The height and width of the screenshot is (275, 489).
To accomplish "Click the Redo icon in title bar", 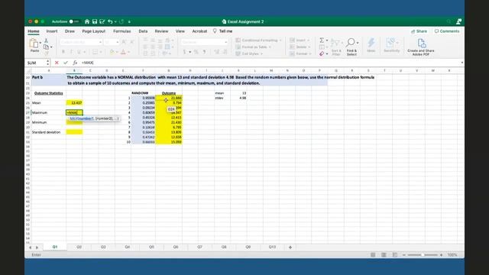I will (121, 21).
